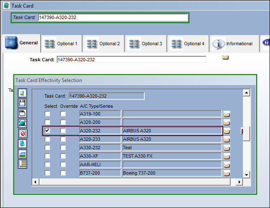The height and width of the screenshot is (208, 270).
Task: Open the Optional 4 tab
Action: 188,44
